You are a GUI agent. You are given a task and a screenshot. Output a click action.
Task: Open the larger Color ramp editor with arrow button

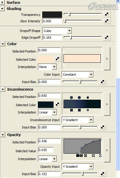pos(107,59)
